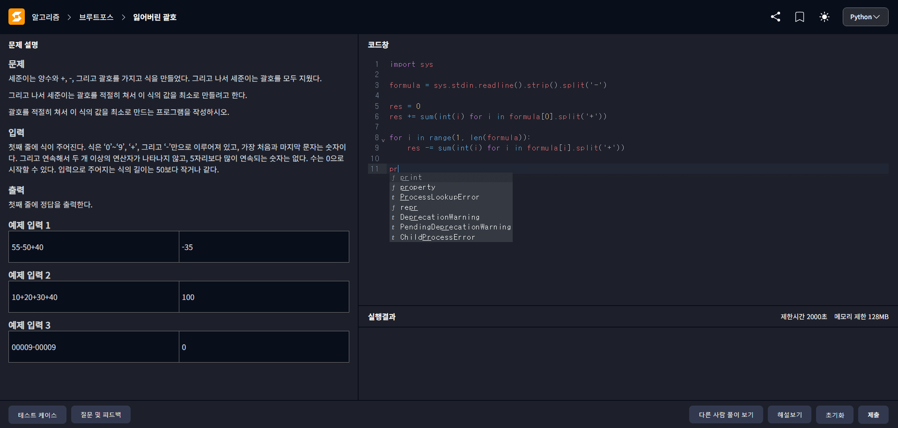Navigate to 브루트포스 in the breadcrumb

(96, 17)
